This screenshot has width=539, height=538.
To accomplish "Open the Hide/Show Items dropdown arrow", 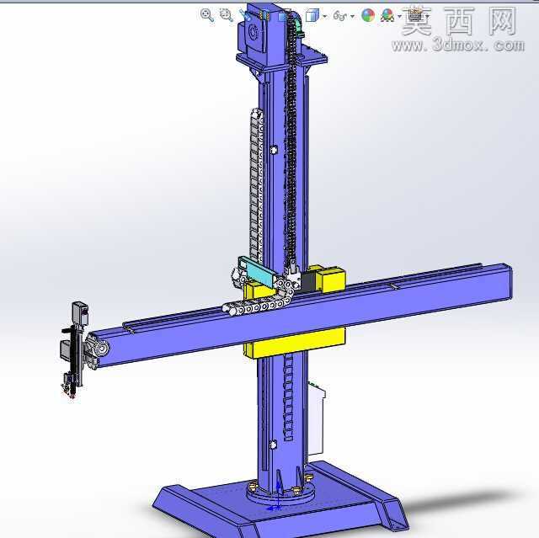I will (352, 16).
